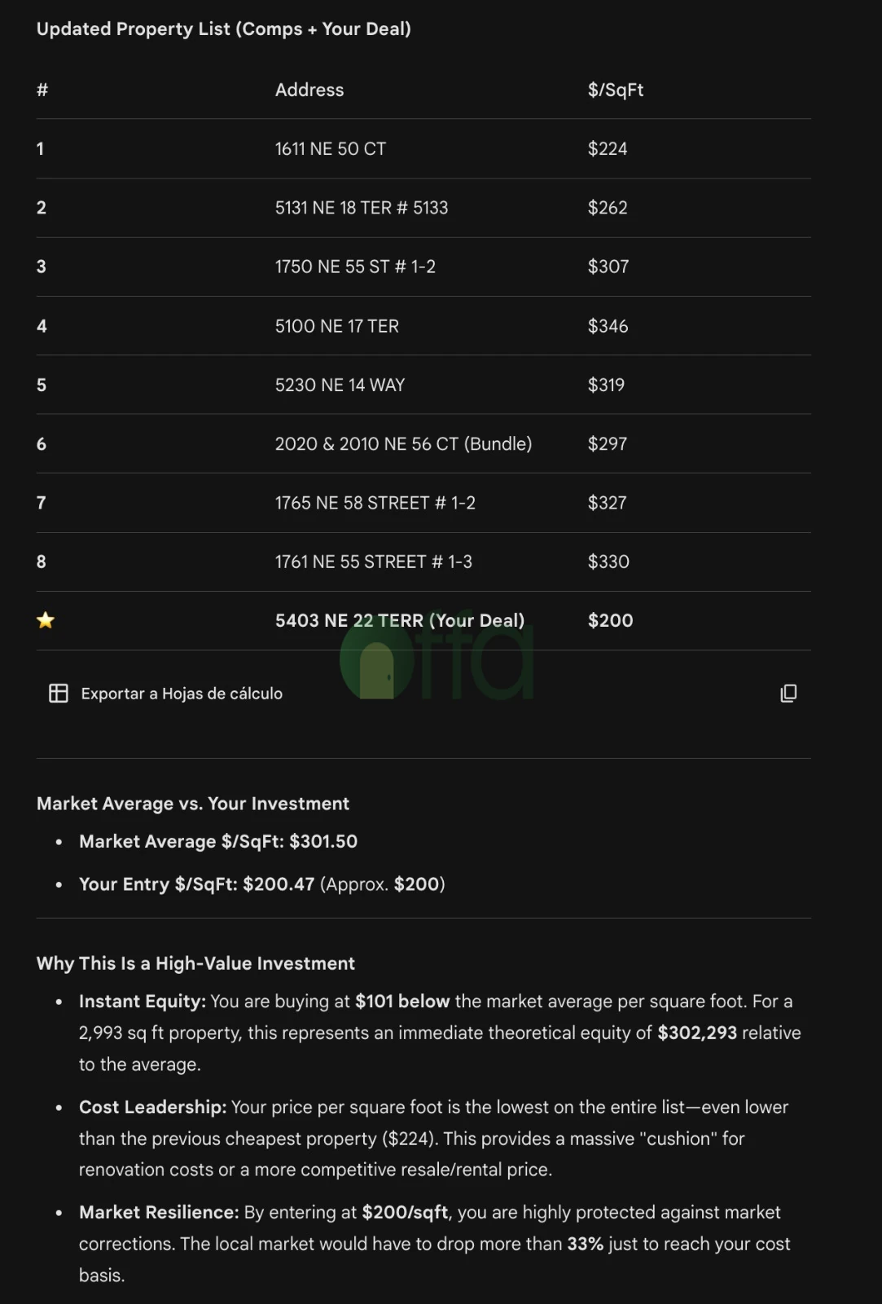Click the Address column header
The width and height of the screenshot is (882, 1304).
point(309,90)
